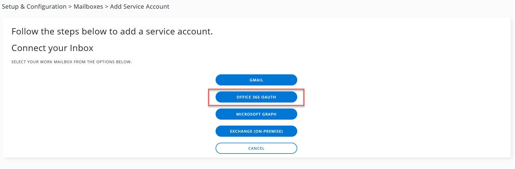The height and width of the screenshot is (169, 515).
Task: Connect using Microsoft Graph
Action: tap(256, 114)
